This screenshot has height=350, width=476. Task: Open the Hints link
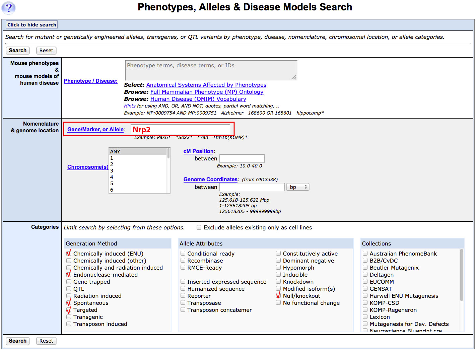pos(130,106)
